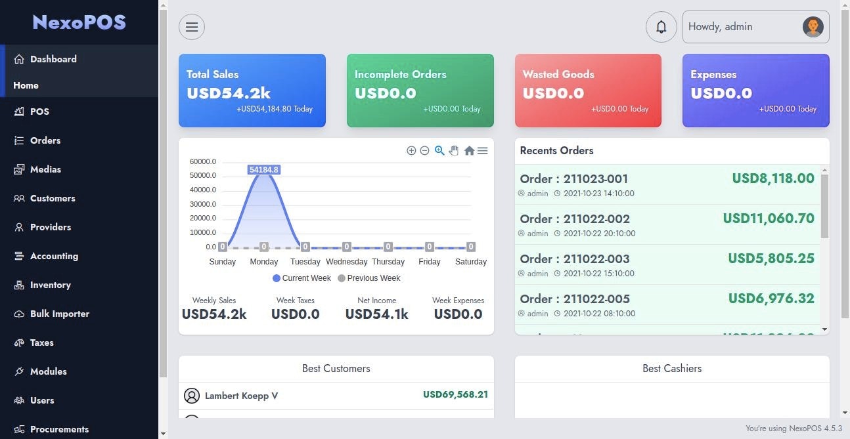Click the admin avatar picture
850x439 pixels.
coord(813,26)
